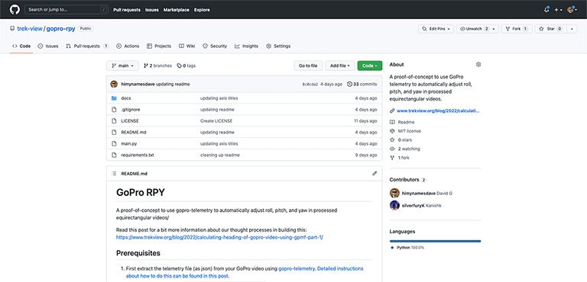Expand the Edit Pins dropdown

click(436, 29)
